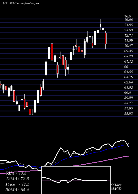The width and height of the screenshot is (138, 194).
Task: Click the 76.8 price axis label
Action: 128,16
